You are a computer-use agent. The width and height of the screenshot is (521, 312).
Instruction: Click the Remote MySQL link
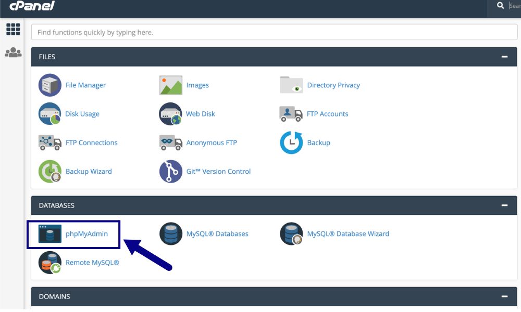(x=92, y=263)
